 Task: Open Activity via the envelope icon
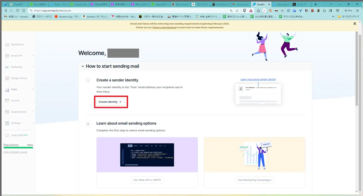click(7, 100)
